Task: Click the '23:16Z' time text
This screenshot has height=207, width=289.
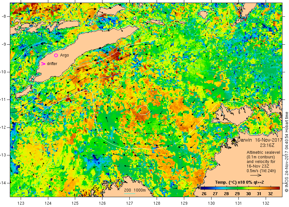Action: [x=267, y=145]
